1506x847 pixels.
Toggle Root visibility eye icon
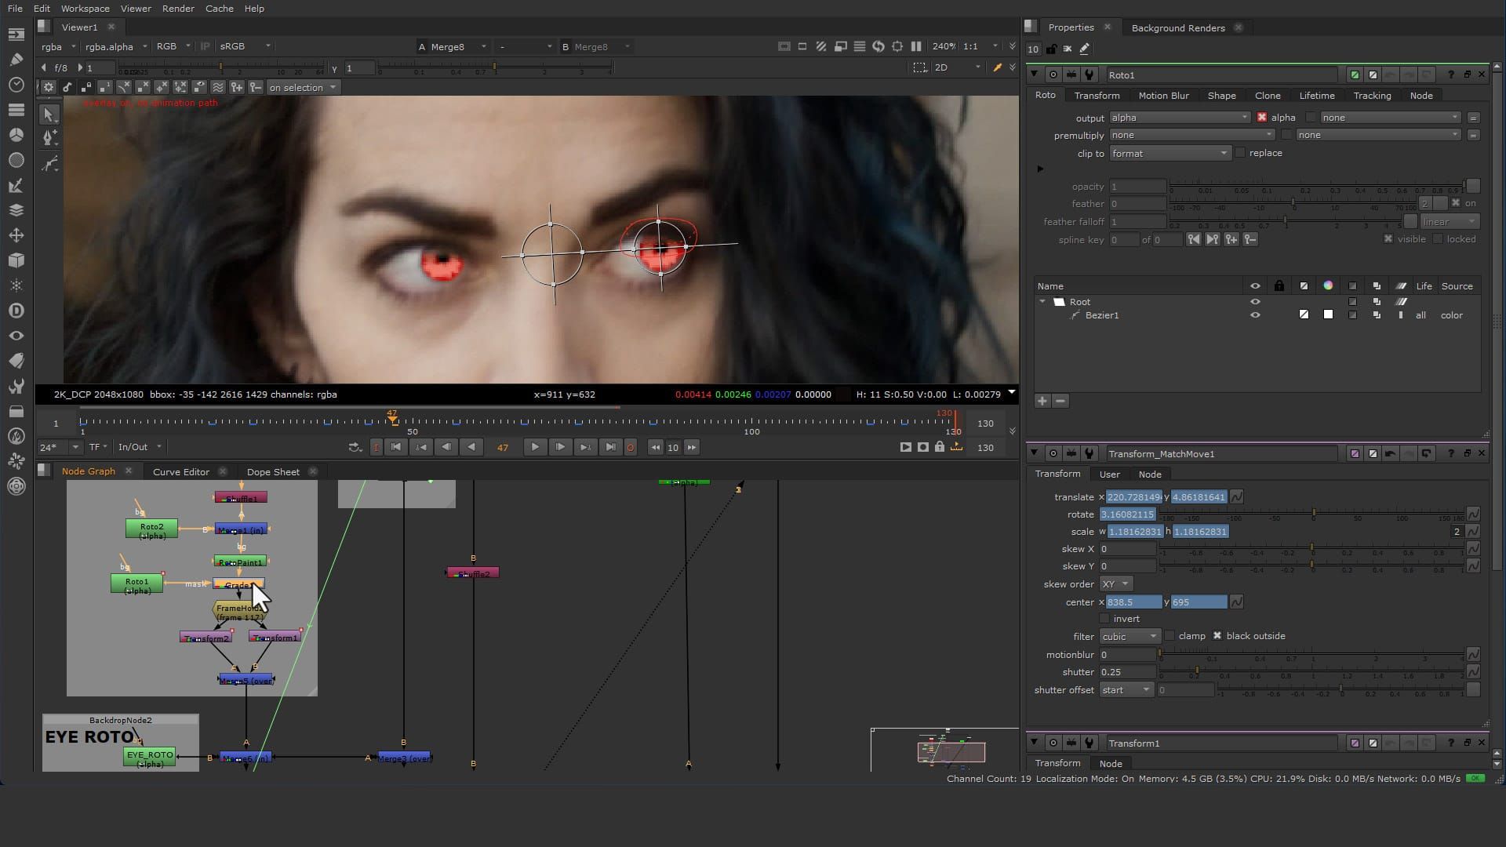(1255, 302)
